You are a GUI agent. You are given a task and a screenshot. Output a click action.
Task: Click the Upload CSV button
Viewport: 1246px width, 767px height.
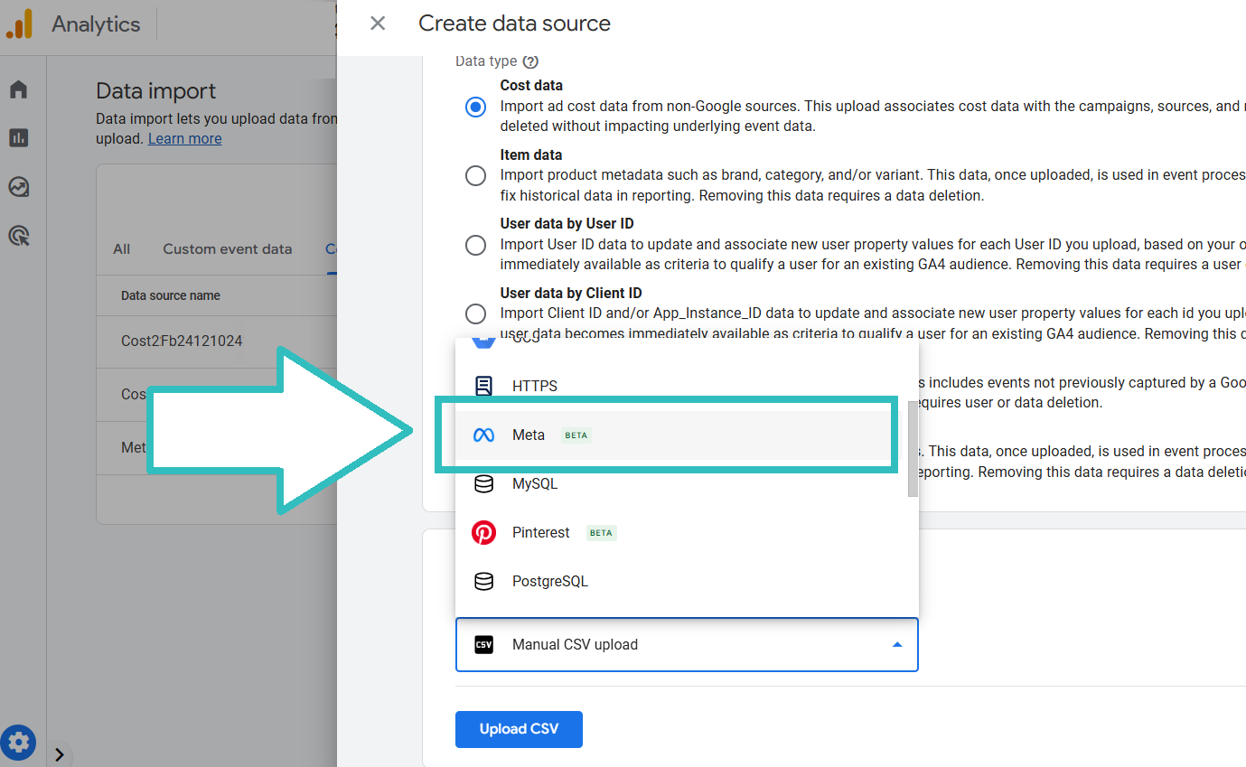pos(519,730)
